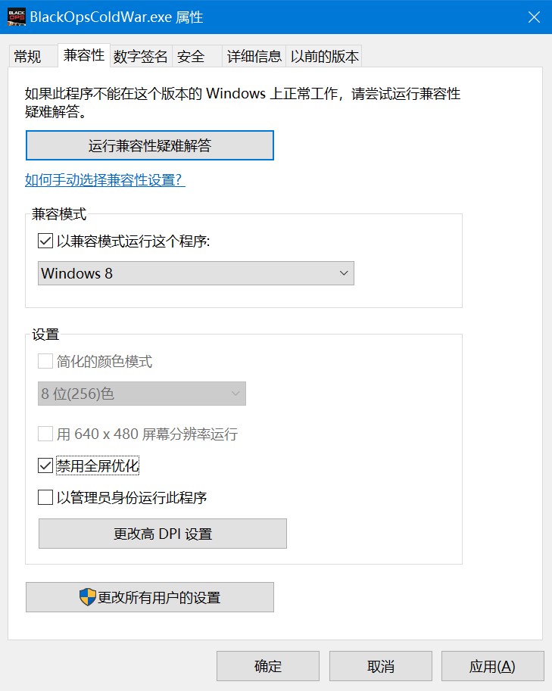Image resolution: width=552 pixels, height=691 pixels.
Task: Click the 应用(A) apply button
Action: click(492, 666)
